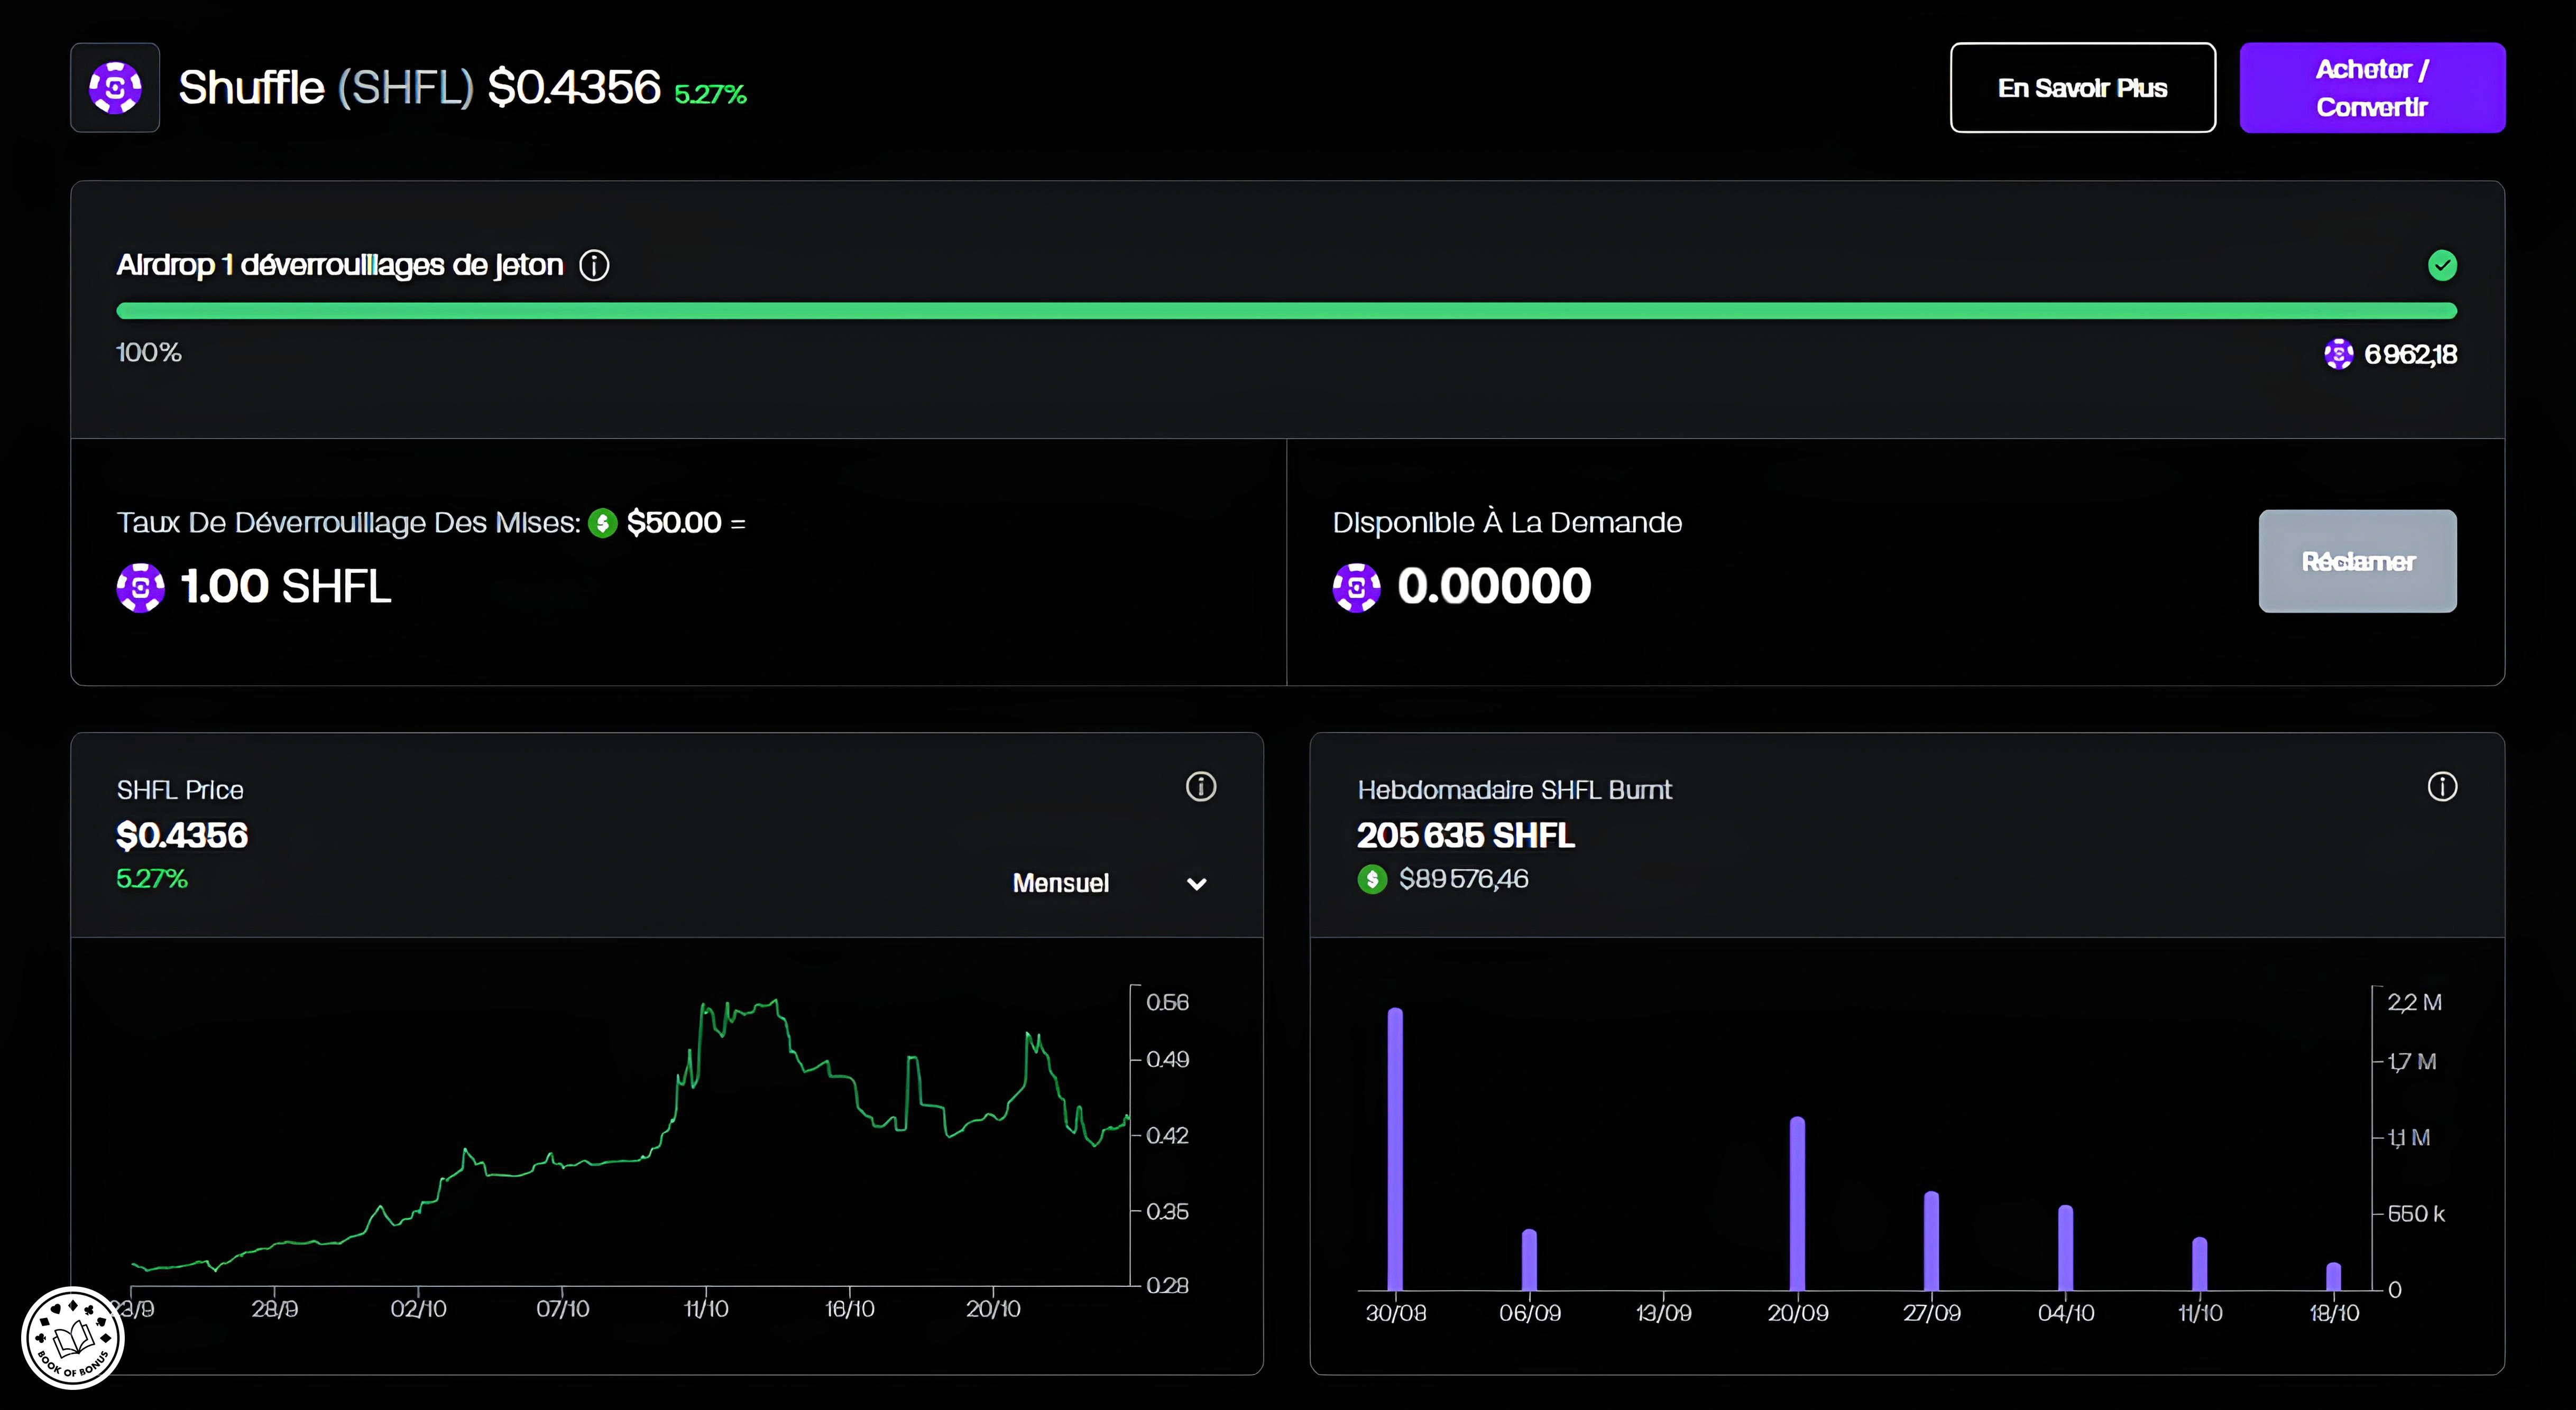Open the Hebdomadaire SHFL Burnt info icon
2576x1410 pixels.
pos(2442,787)
